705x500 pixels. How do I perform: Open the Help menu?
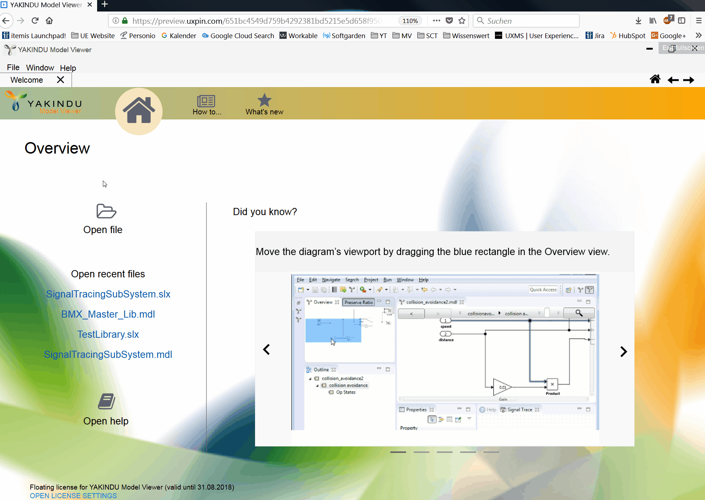tap(68, 68)
